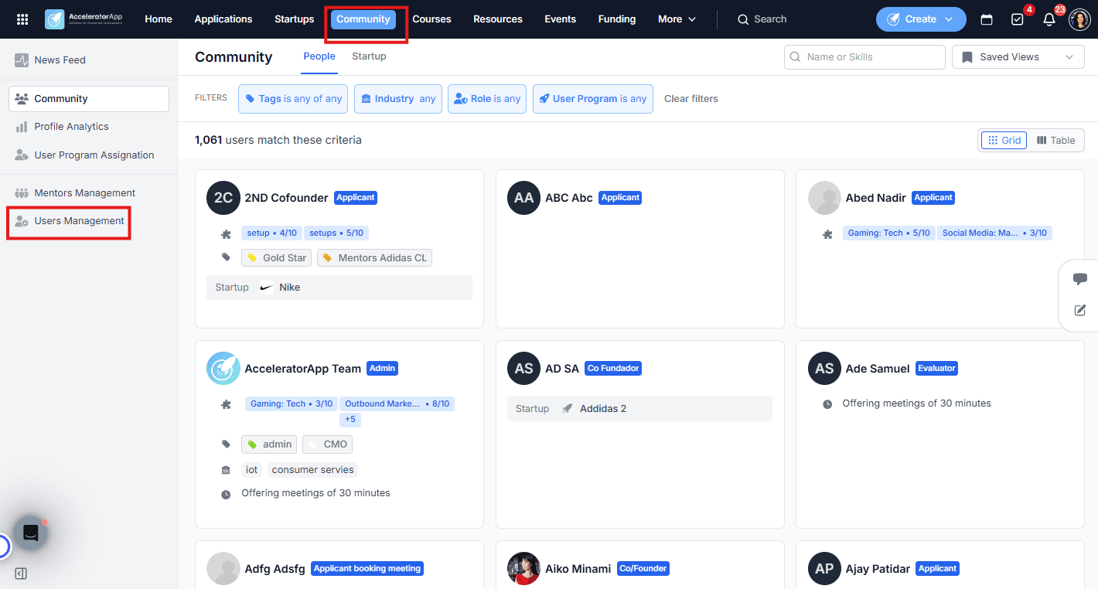
Task: Click the 'consumer servies' industry label
Action: [x=313, y=470]
